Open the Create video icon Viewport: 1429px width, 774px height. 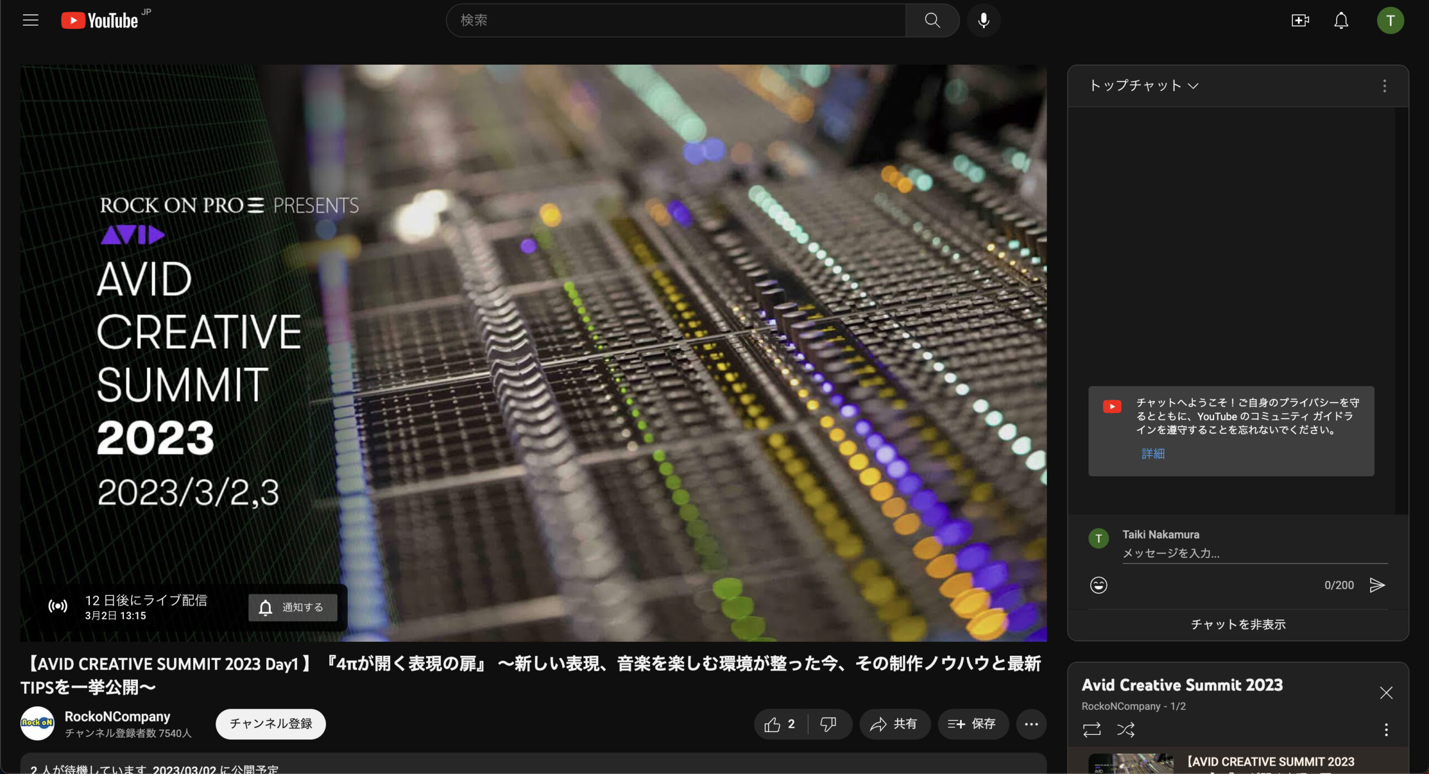(1300, 21)
